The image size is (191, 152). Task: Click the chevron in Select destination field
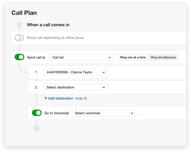tap(104, 87)
